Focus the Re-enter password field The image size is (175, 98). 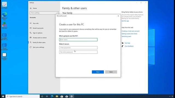[78, 52]
